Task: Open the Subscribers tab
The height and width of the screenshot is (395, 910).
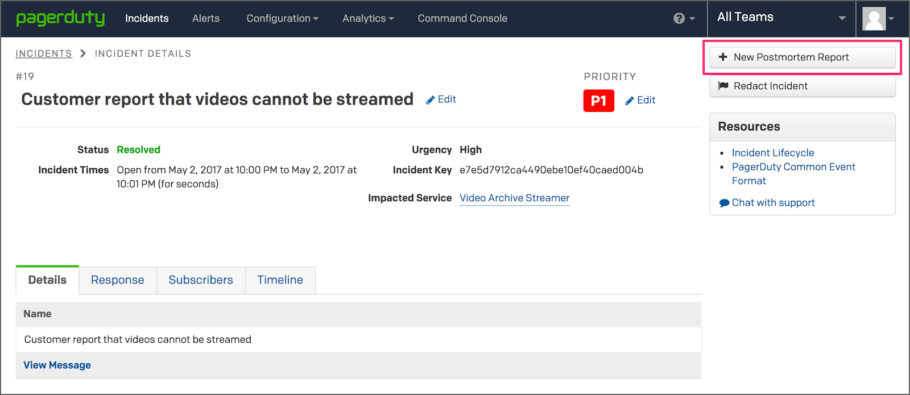Action: click(x=201, y=280)
